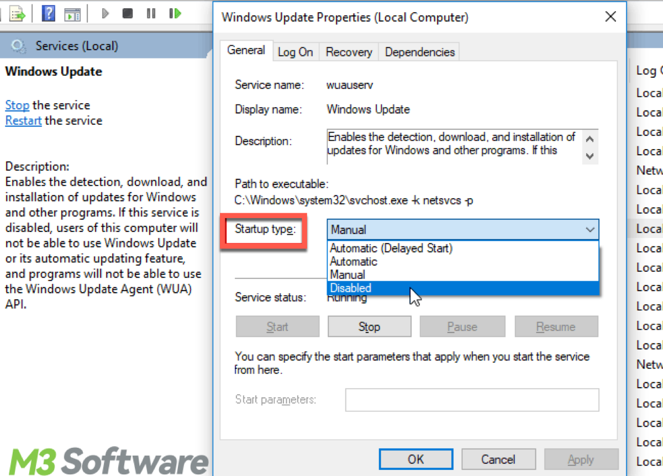Click the greyed-out Resume button
This screenshot has height=476, width=663.
point(556,326)
